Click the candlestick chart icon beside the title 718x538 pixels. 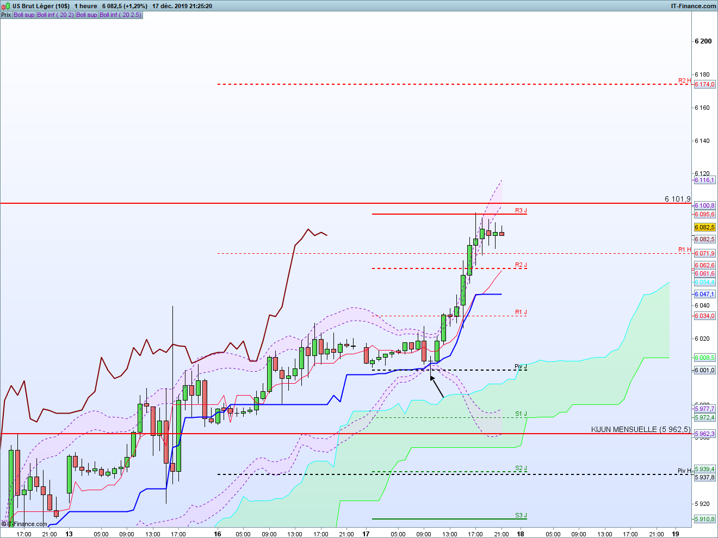pos(6,6)
